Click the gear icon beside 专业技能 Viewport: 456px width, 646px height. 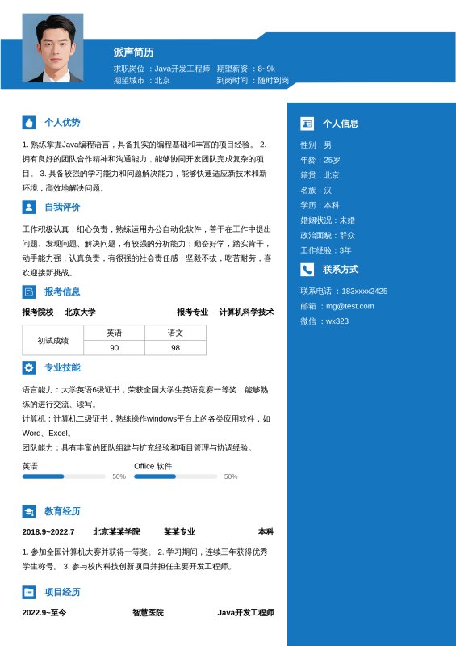(29, 367)
